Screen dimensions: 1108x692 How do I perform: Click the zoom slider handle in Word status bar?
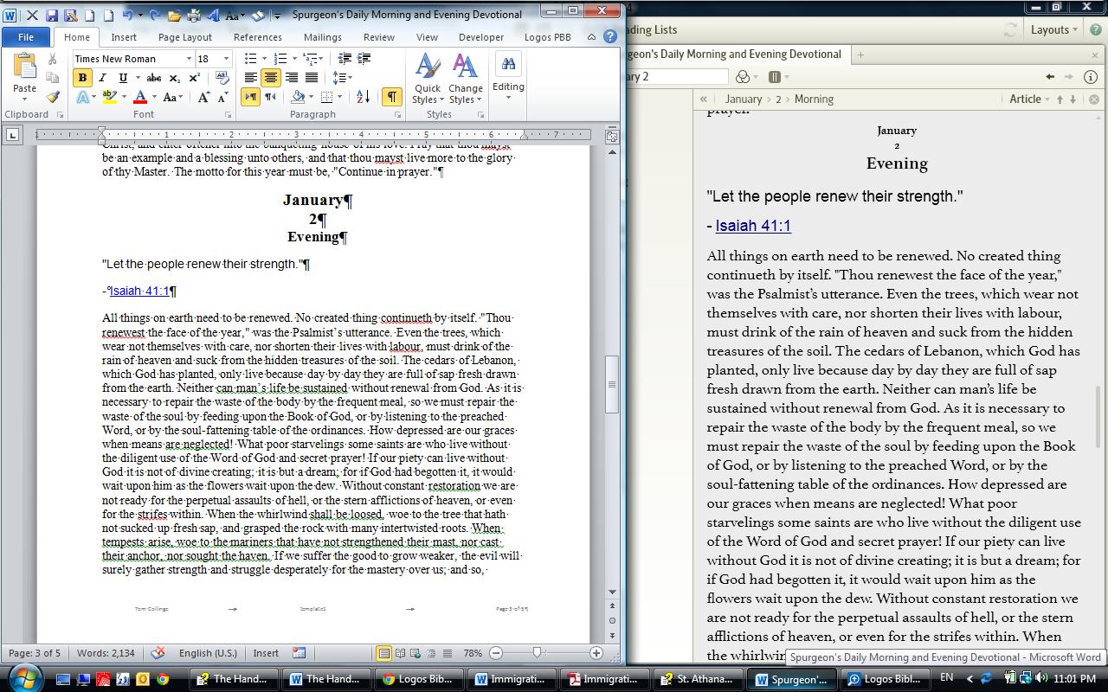537,653
